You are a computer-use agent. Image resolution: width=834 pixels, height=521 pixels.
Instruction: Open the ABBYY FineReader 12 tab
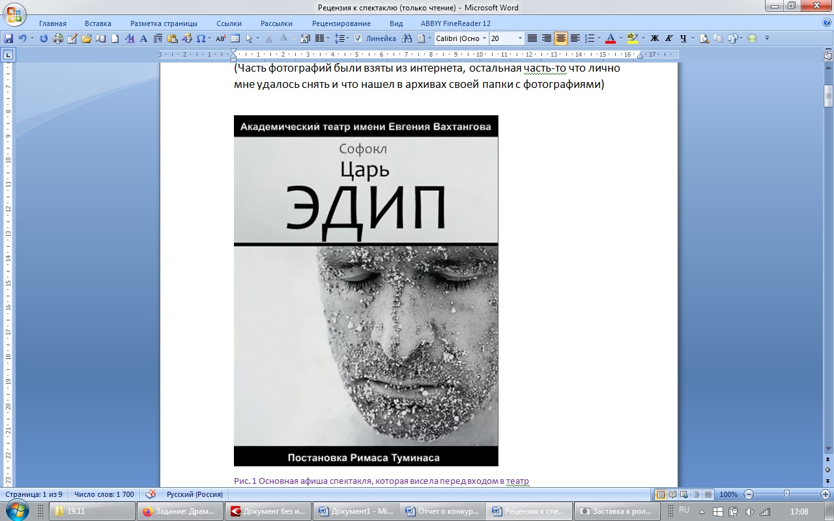pyautogui.click(x=455, y=23)
